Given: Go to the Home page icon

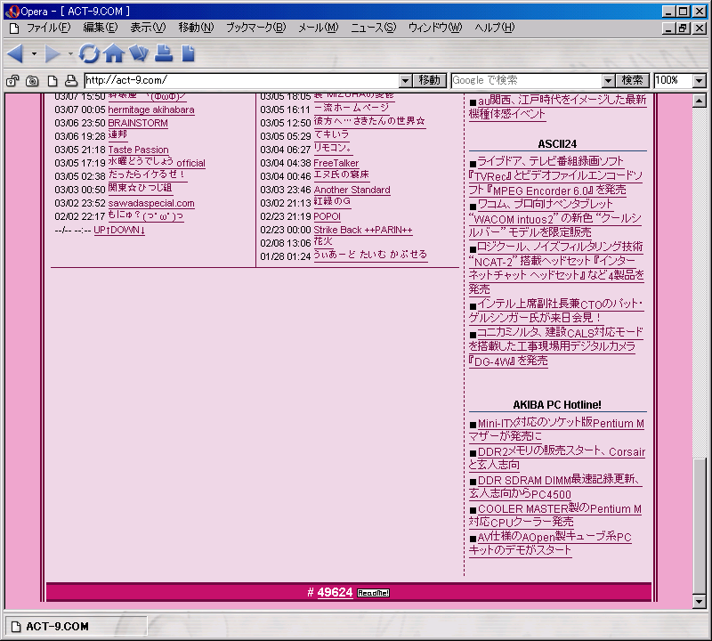Looking at the screenshot, I should [114, 53].
